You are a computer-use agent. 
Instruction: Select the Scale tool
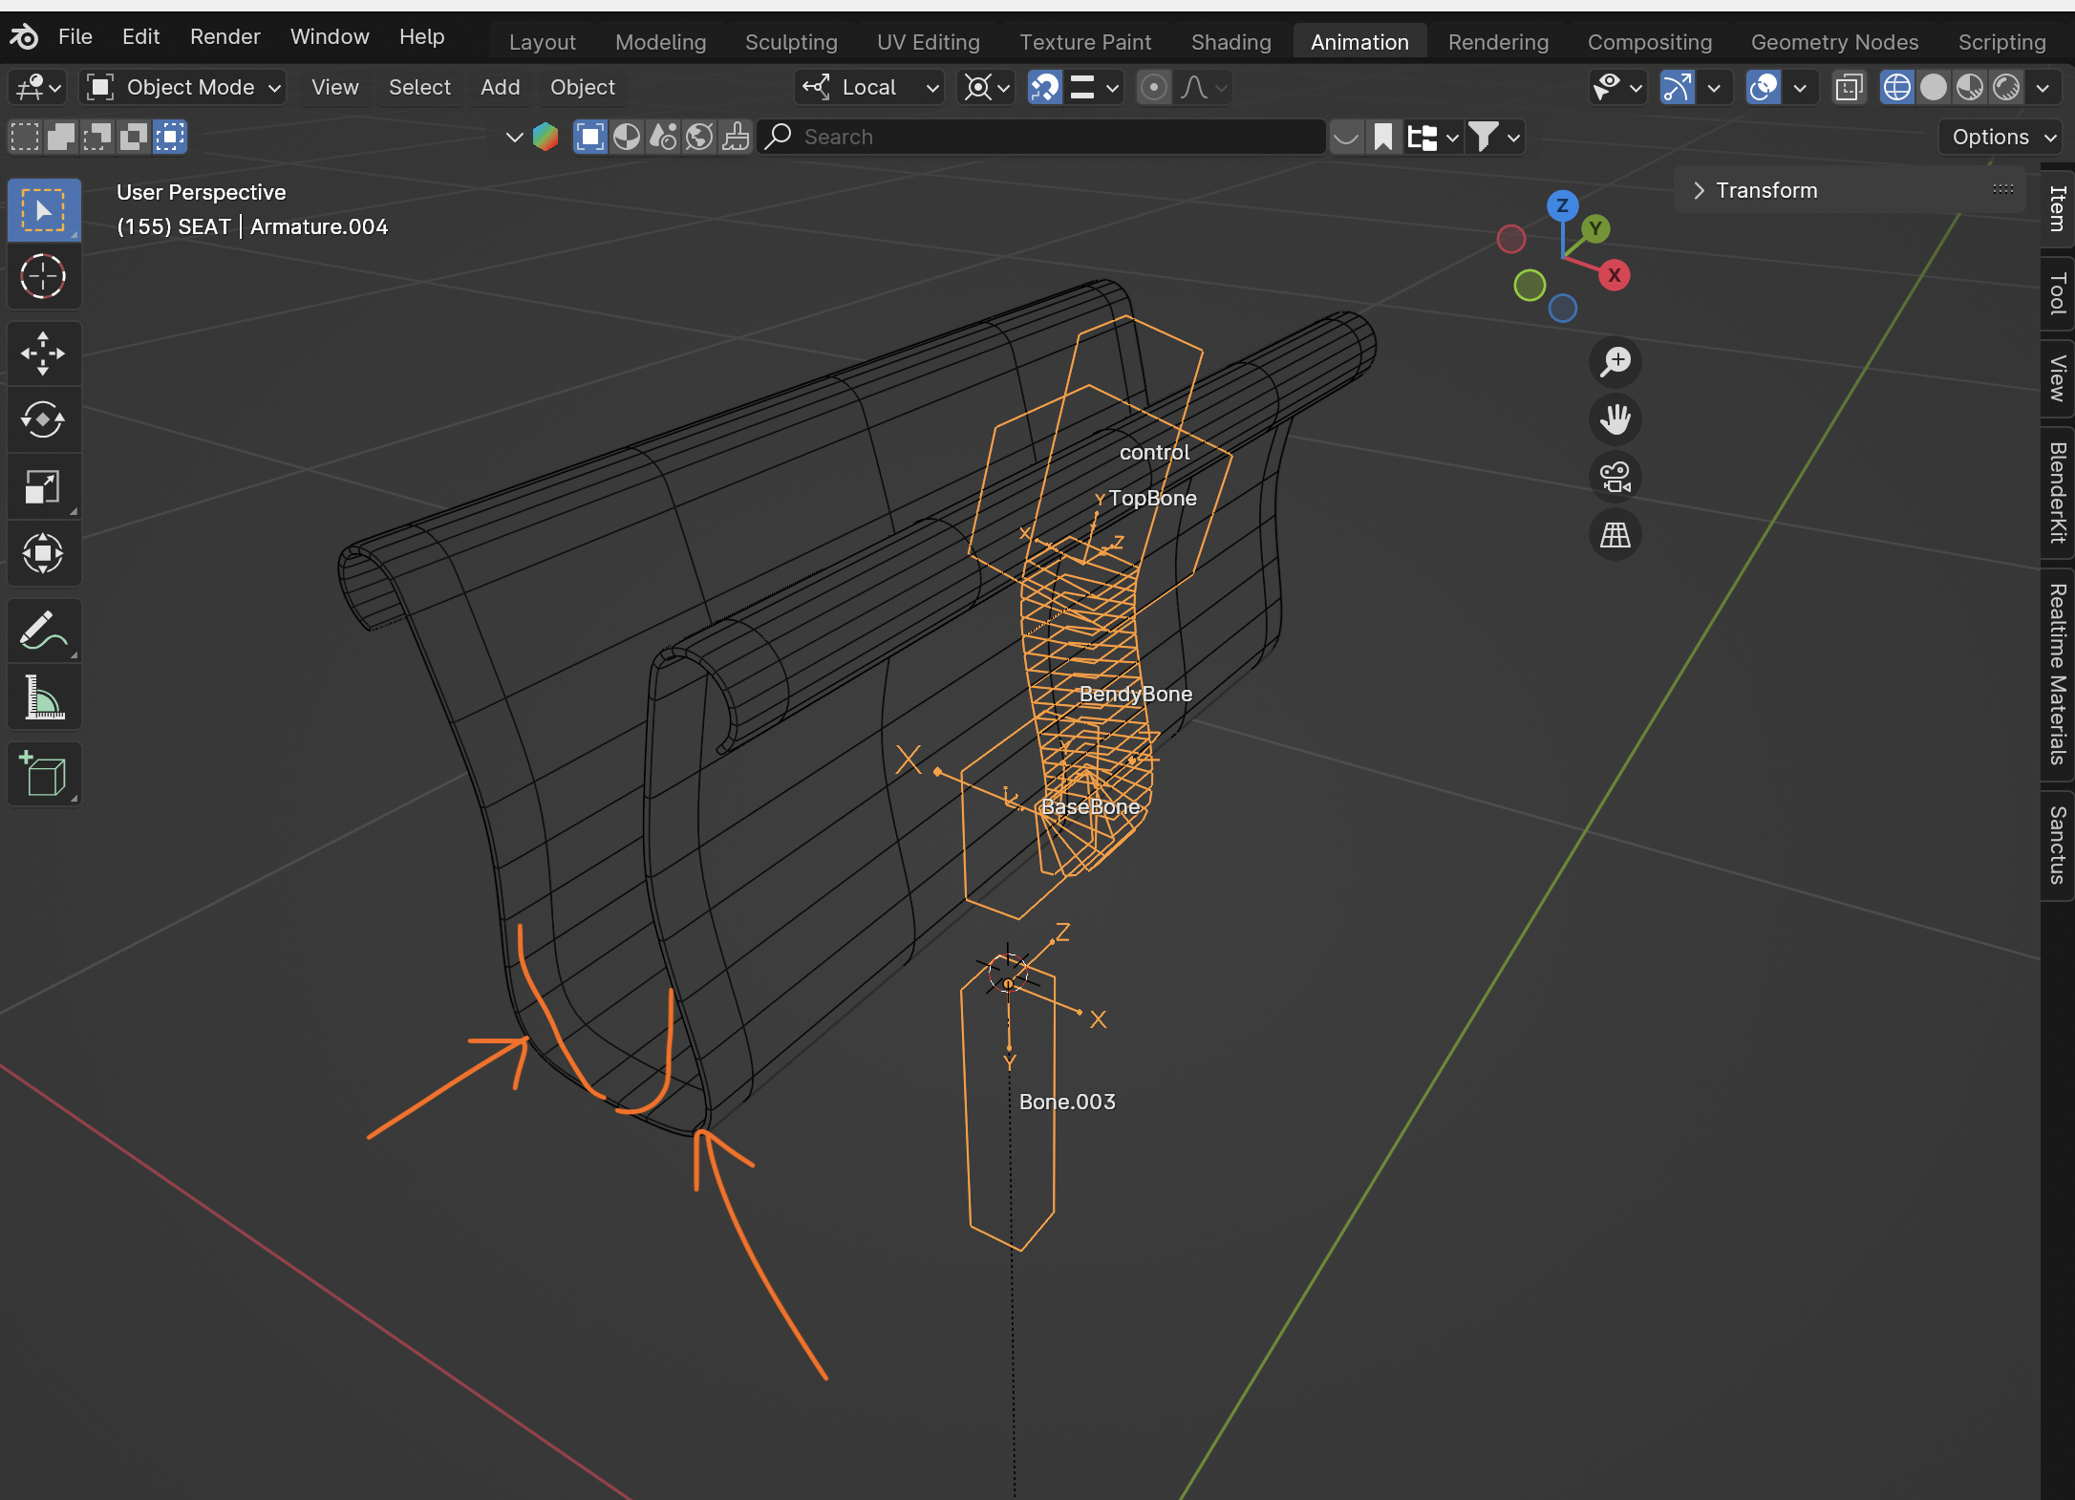[x=44, y=487]
